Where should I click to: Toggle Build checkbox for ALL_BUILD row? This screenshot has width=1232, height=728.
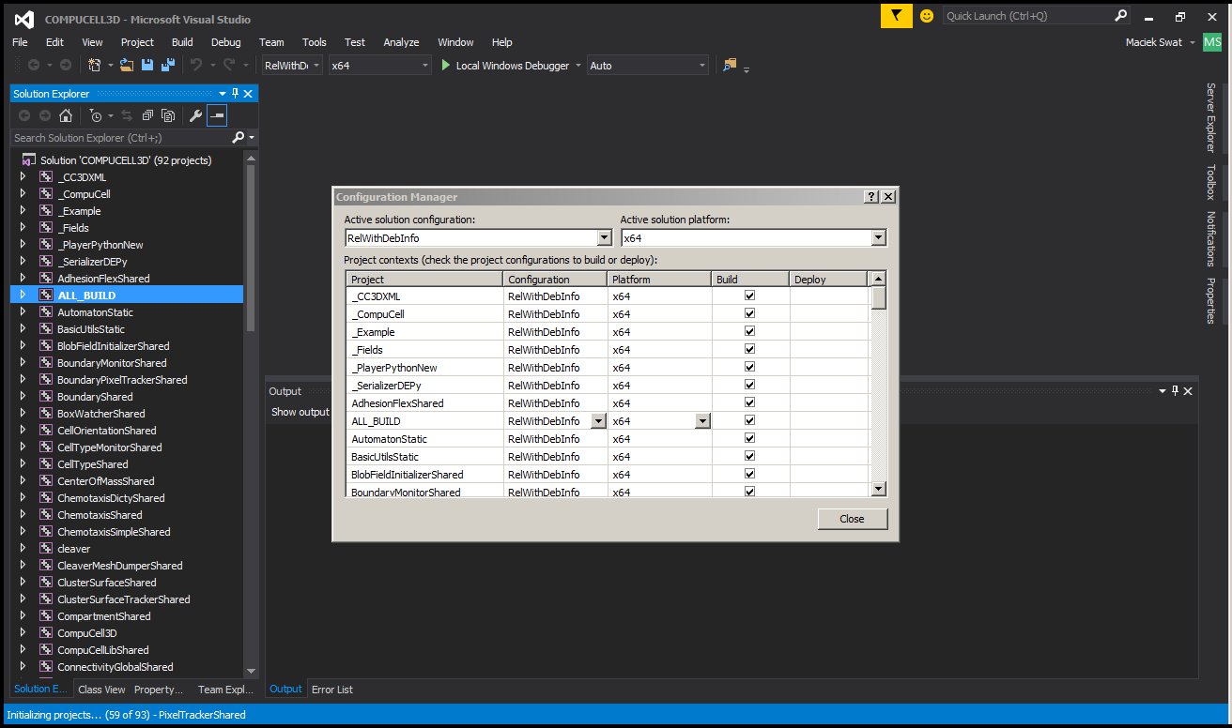pyautogui.click(x=749, y=421)
